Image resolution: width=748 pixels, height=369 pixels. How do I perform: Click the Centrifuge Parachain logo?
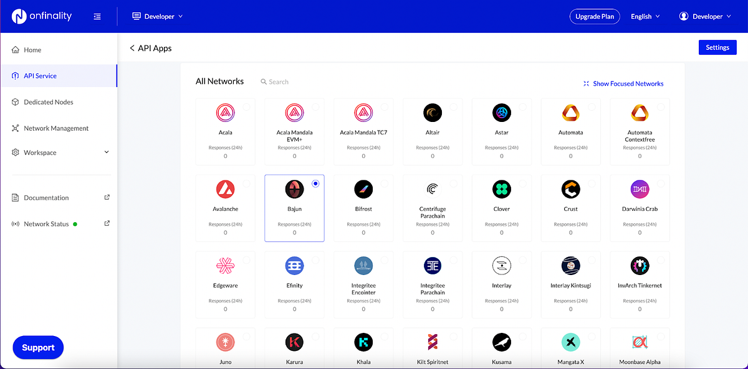pyautogui.click(x=433, y=189)
